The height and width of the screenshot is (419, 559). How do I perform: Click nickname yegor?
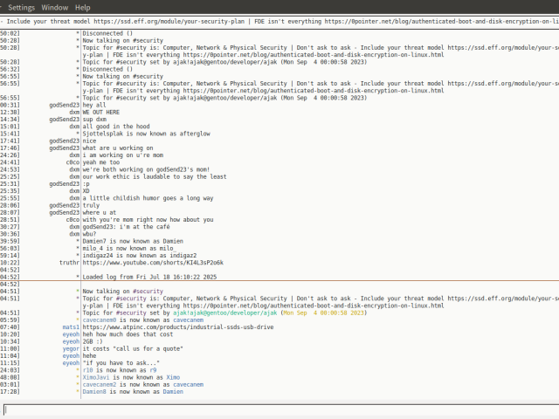coord(71,348)
